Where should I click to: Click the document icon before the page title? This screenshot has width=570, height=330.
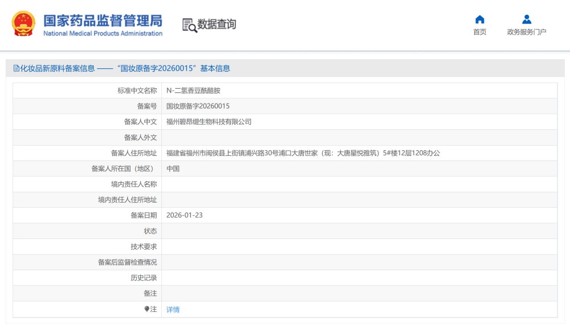(15, 68)
